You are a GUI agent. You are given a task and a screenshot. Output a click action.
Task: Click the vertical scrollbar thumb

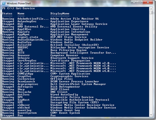(151, 12)
